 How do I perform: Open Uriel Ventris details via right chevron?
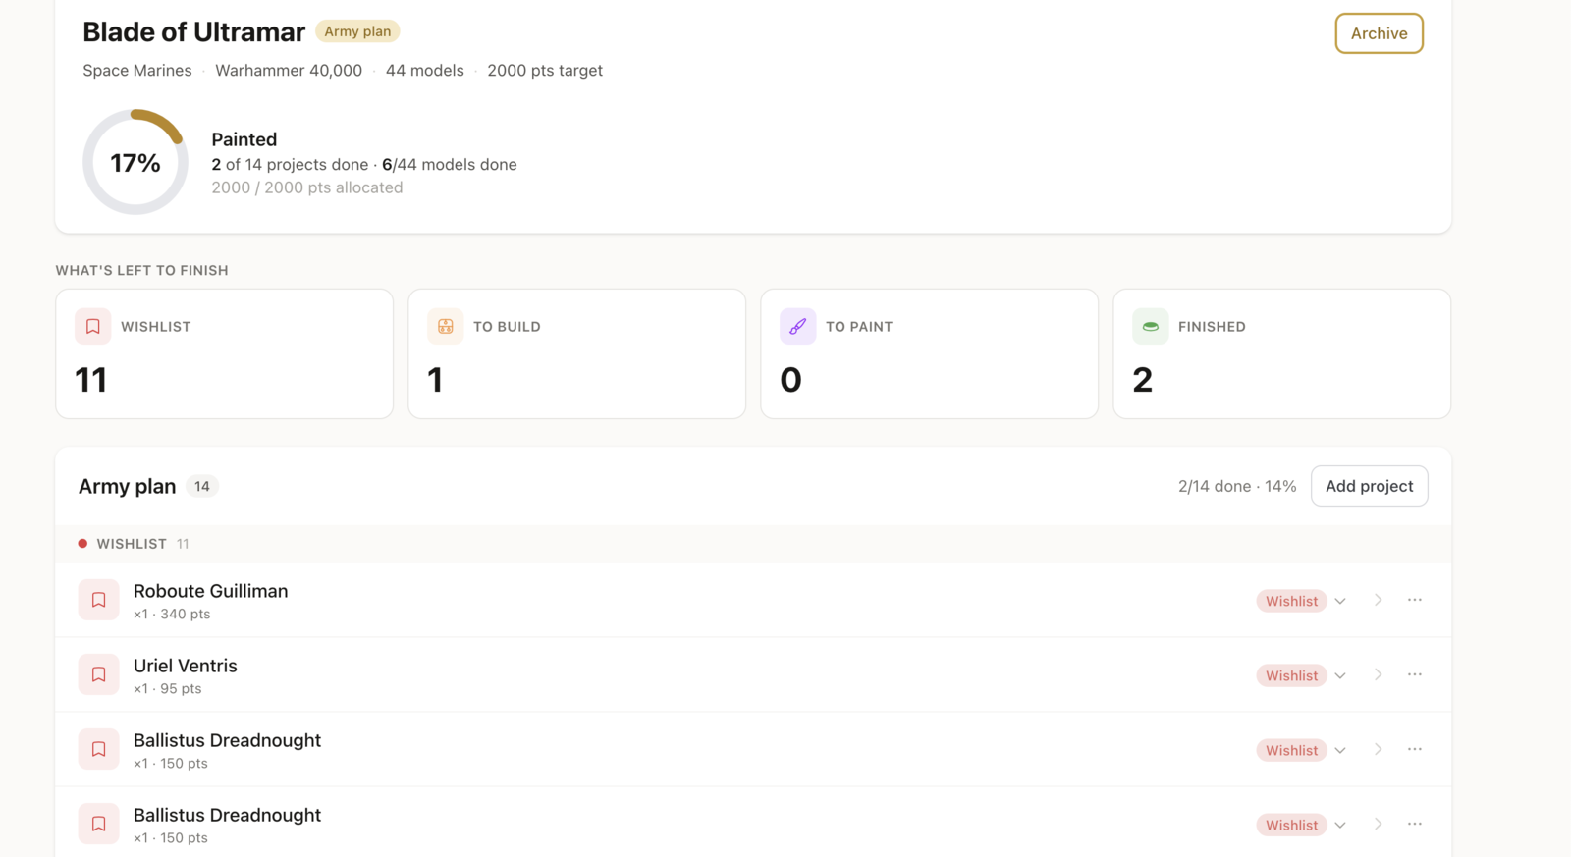[1379, 674]
